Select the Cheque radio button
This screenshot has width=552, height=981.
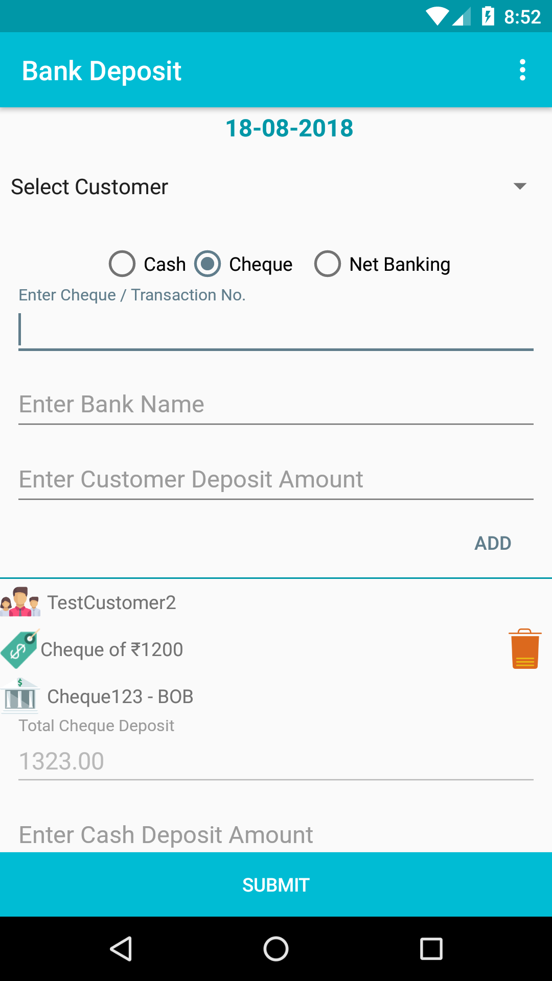(243, 264)
